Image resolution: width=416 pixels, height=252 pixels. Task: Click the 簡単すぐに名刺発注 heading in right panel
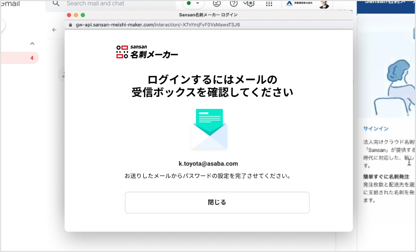point(386,176)
